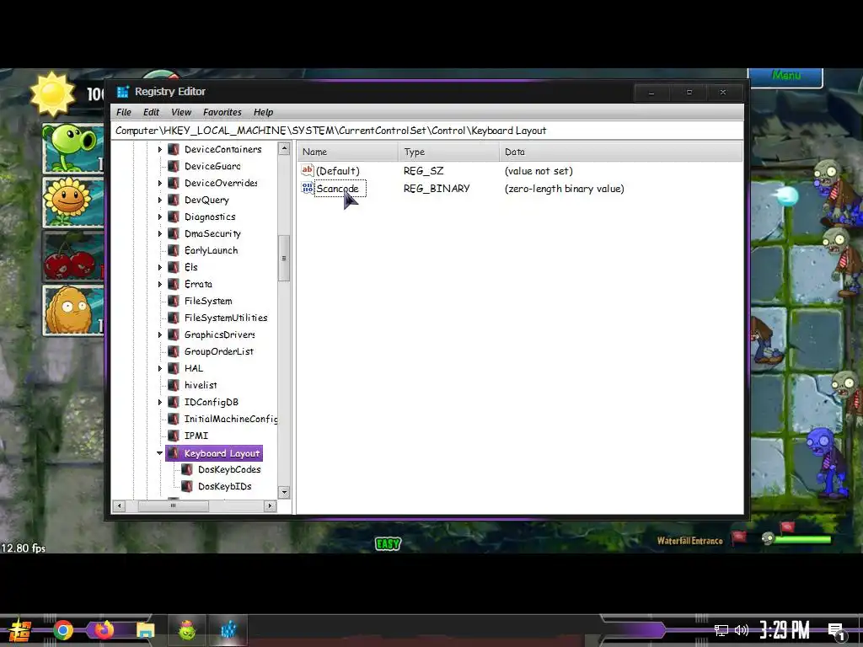The height and width of the screenshot is (647, 863).
Task: Open the File menu
Action: (x=124, y=112)
